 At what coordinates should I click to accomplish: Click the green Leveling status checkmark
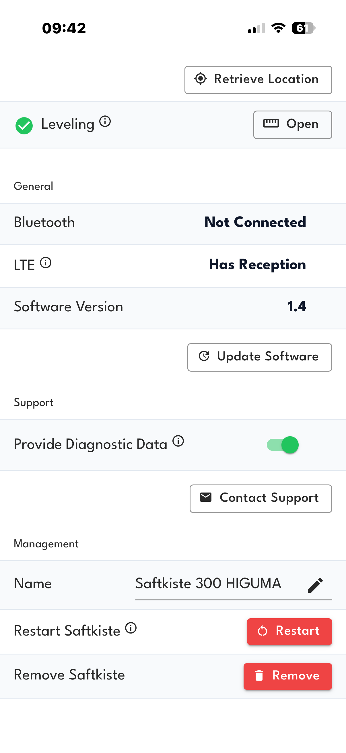pyautogui.click(x=24, y=126)
